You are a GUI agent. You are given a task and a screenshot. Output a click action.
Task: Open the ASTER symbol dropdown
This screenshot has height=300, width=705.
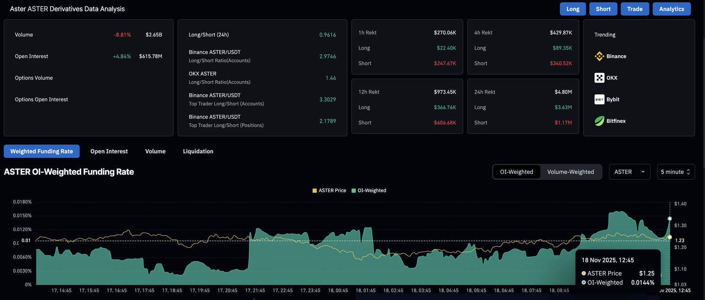(629, 172)
